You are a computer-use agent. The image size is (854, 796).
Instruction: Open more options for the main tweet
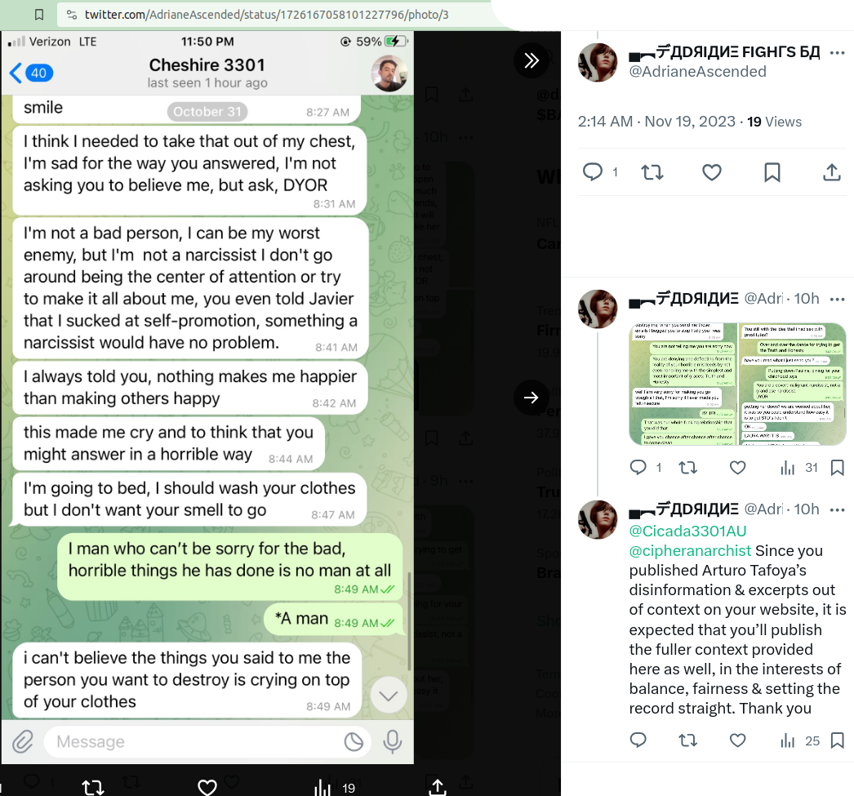pyautogui.click(x=837, y=53)
